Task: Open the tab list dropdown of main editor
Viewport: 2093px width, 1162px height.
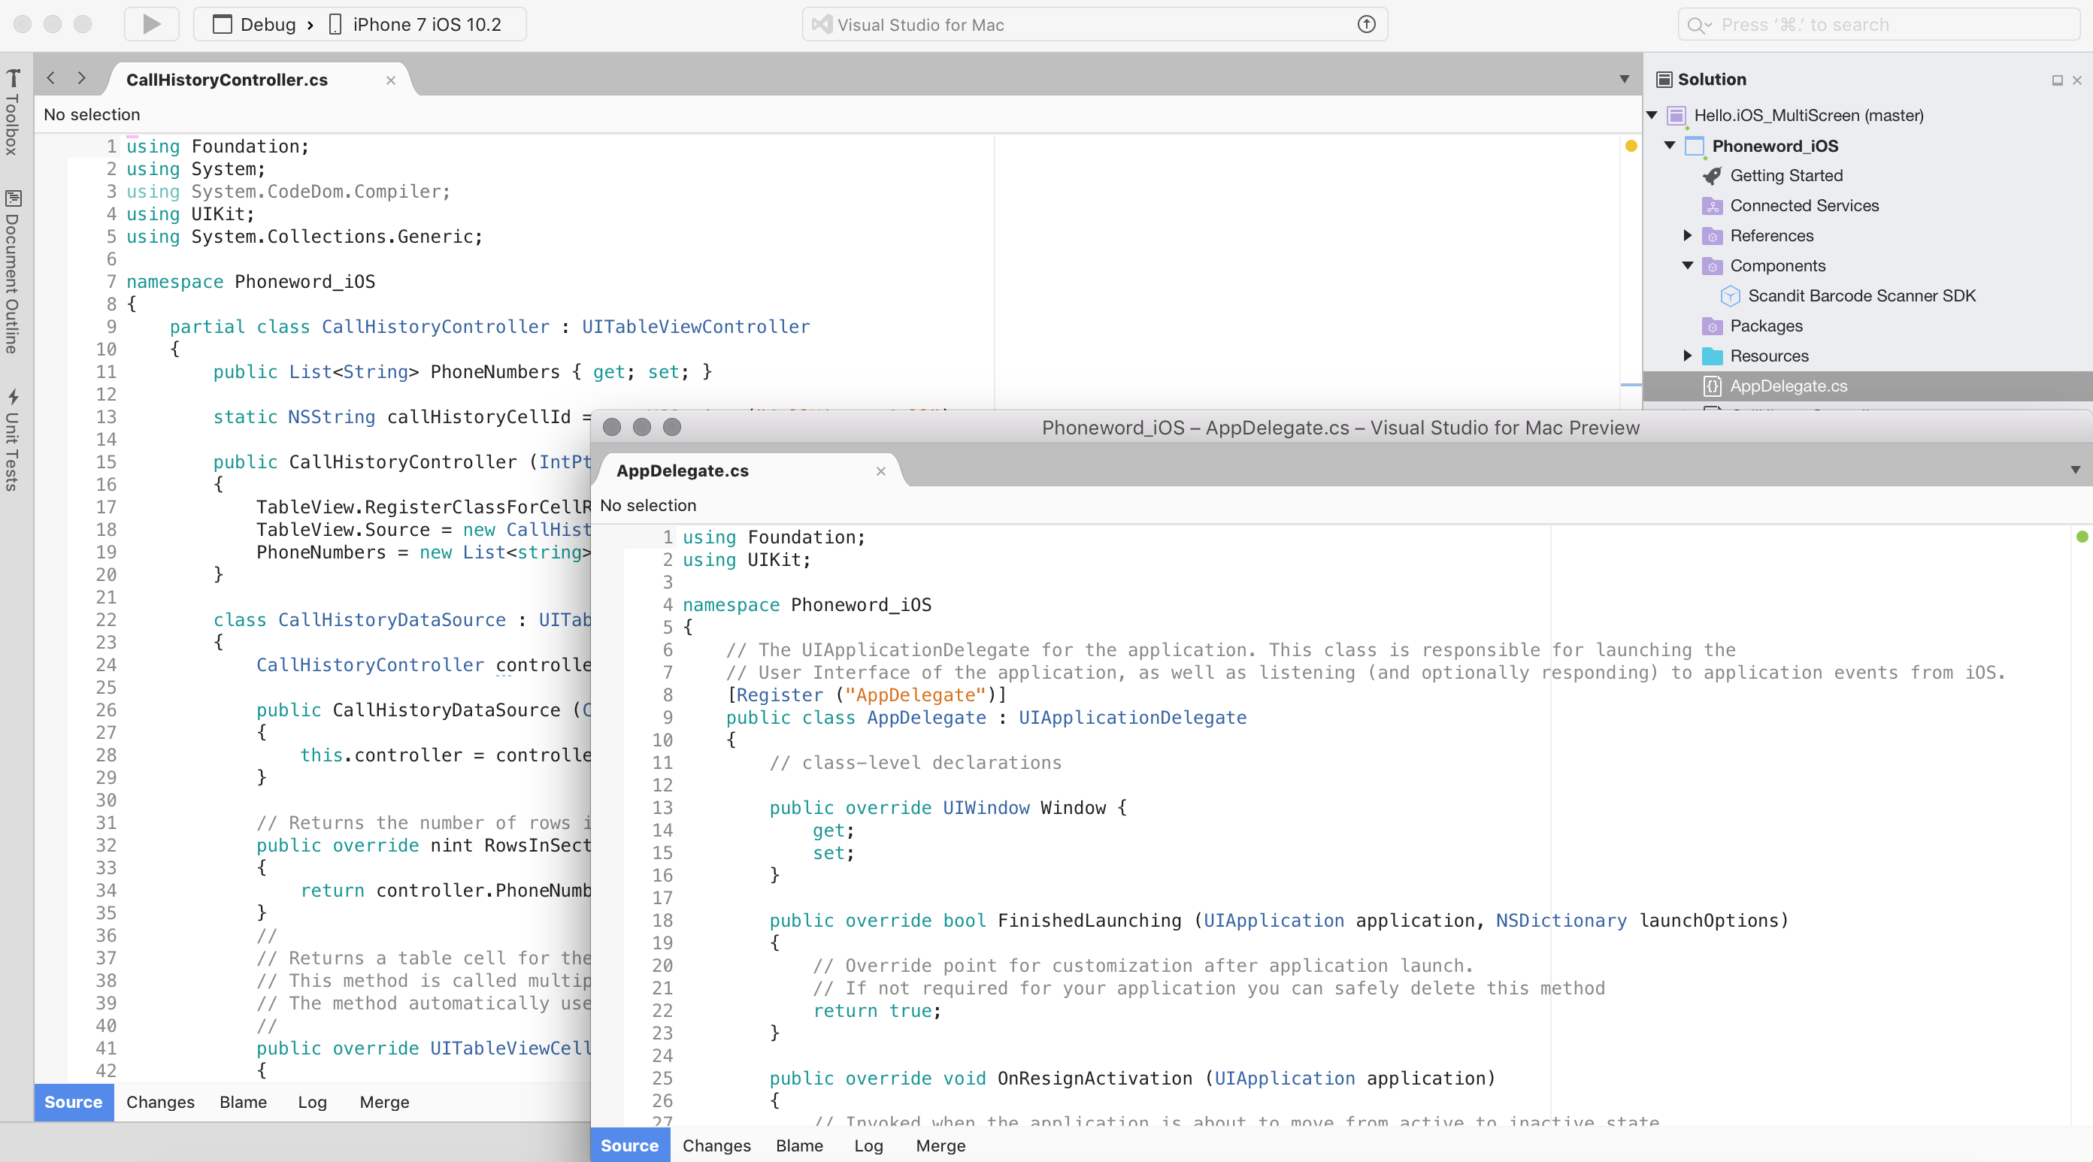Action: tap(1624, 79)
